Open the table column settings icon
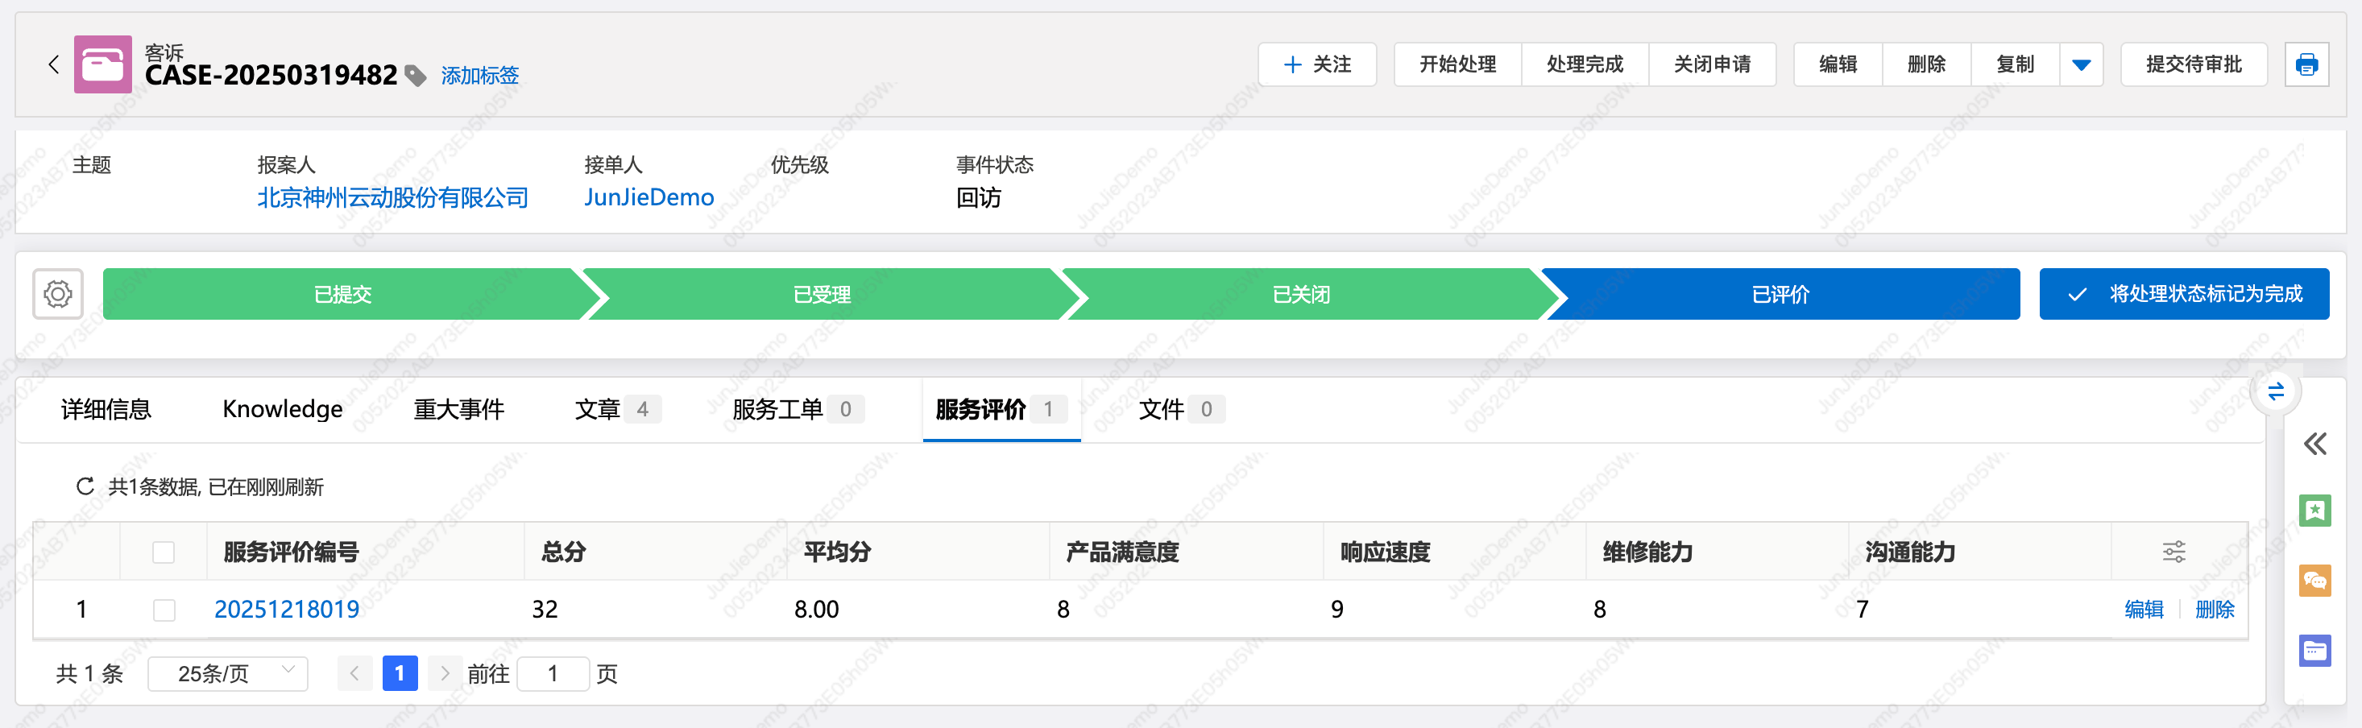 pos(2174,552)
